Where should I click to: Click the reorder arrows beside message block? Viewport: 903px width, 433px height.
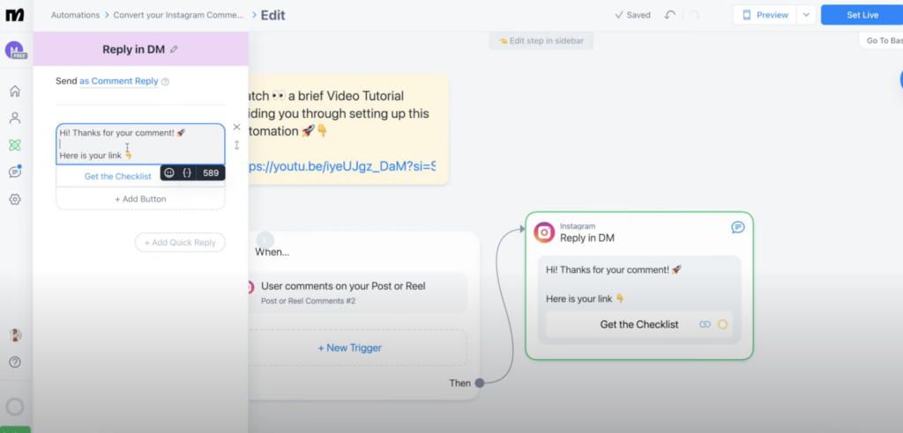point(236,145)
